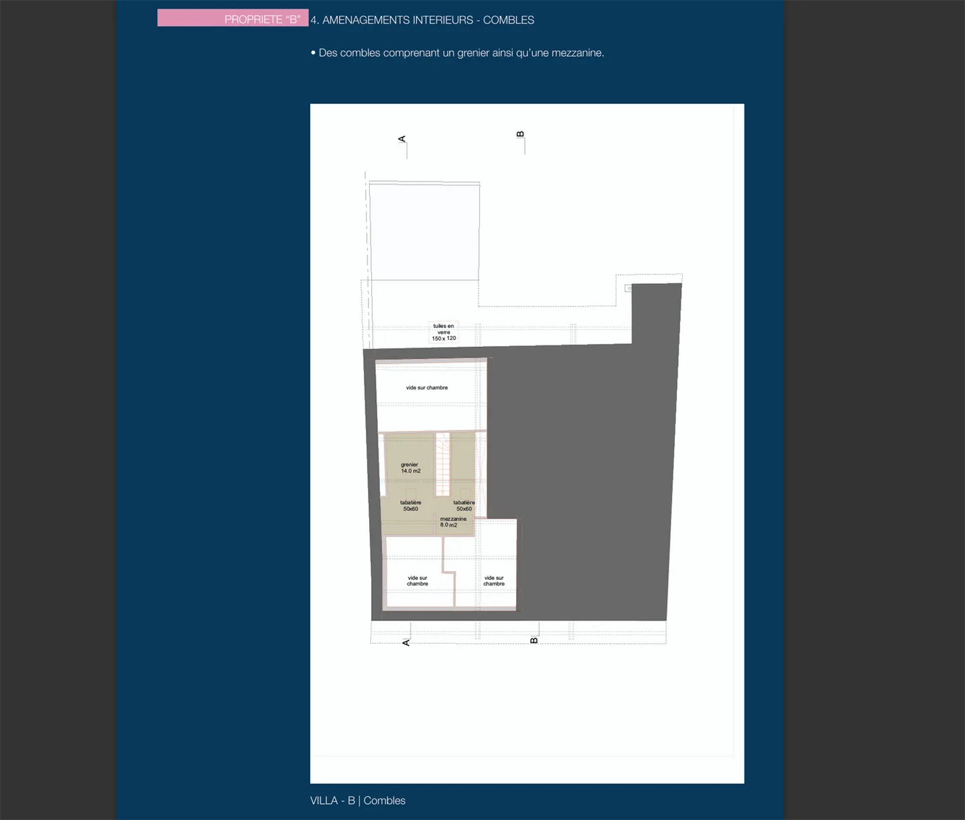
Task: Click the "tuiles en verre 150 x 120" label
Action: point(444,333)
